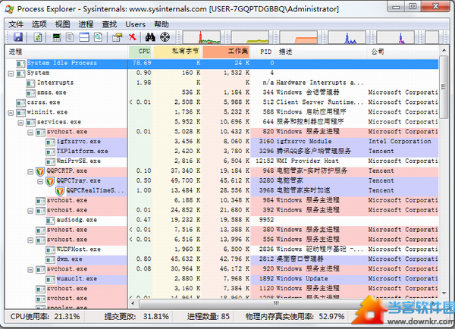Sort by the 进程 column header
This screenshot has height=329, width=455.
click(67, 52)
